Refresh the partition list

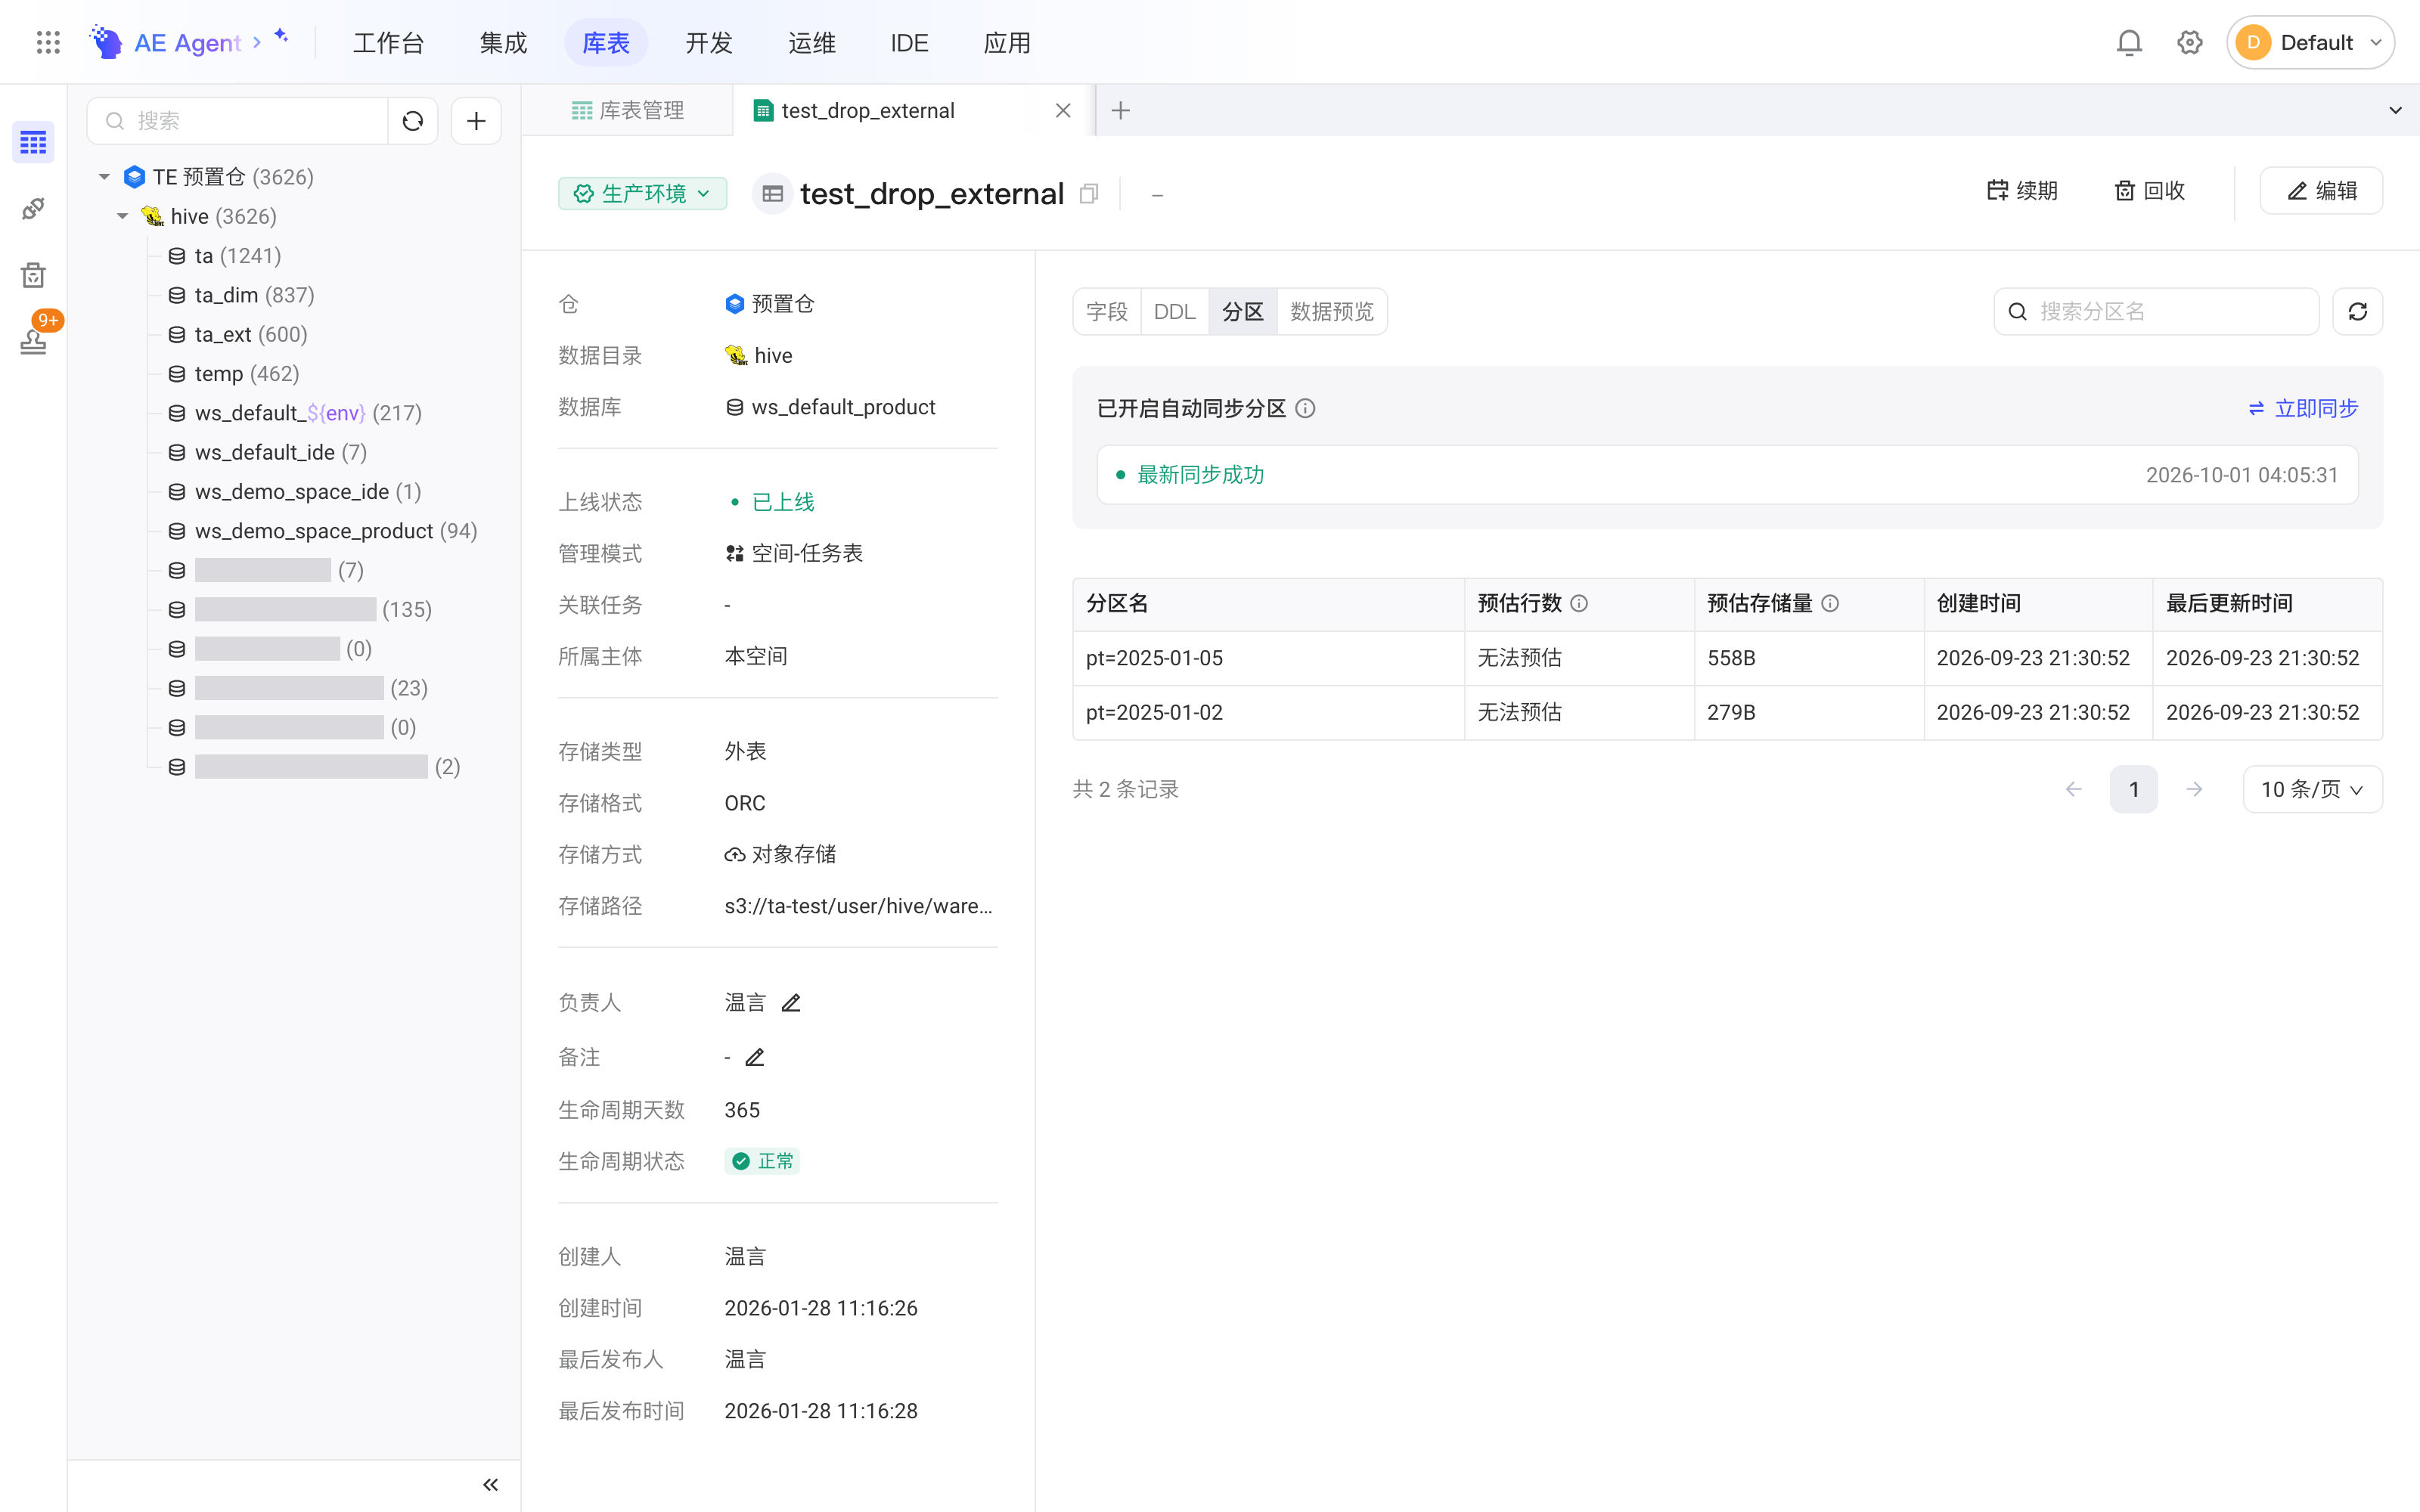(2357, 312)
